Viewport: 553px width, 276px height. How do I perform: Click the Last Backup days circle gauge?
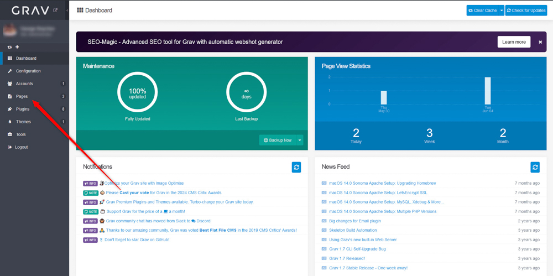click(x=246, y=93)
